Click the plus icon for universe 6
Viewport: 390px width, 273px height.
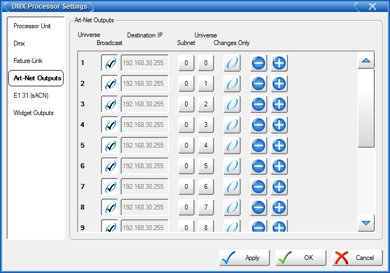coord(279,166)
